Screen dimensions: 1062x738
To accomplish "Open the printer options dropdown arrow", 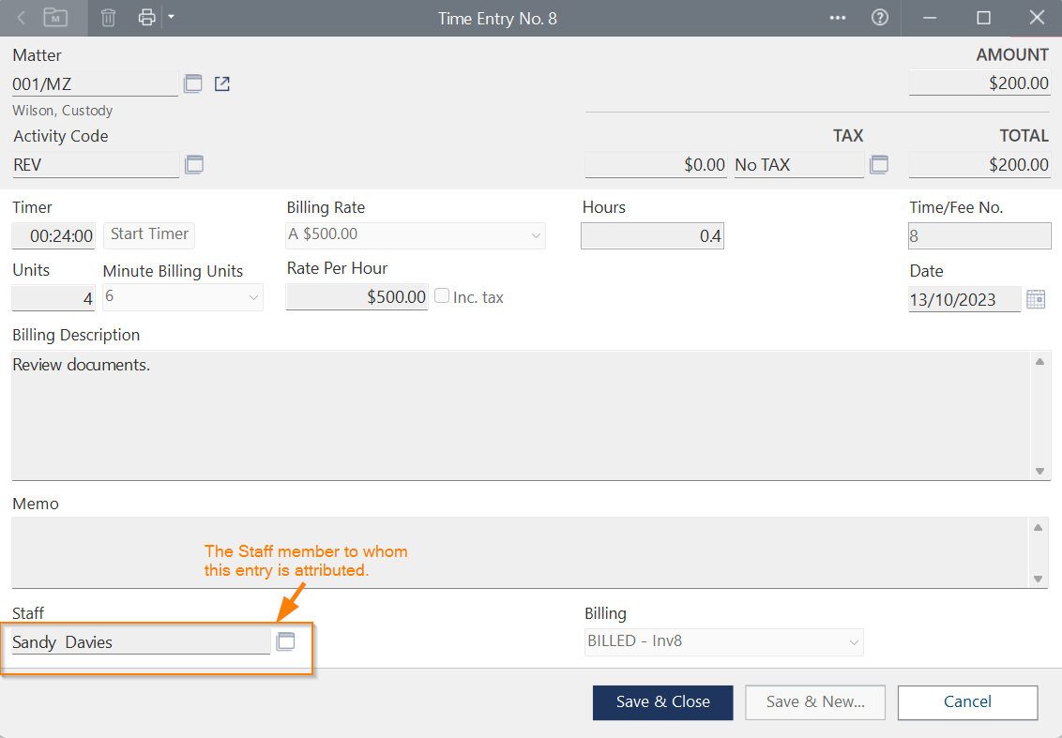I will [170, 17].
